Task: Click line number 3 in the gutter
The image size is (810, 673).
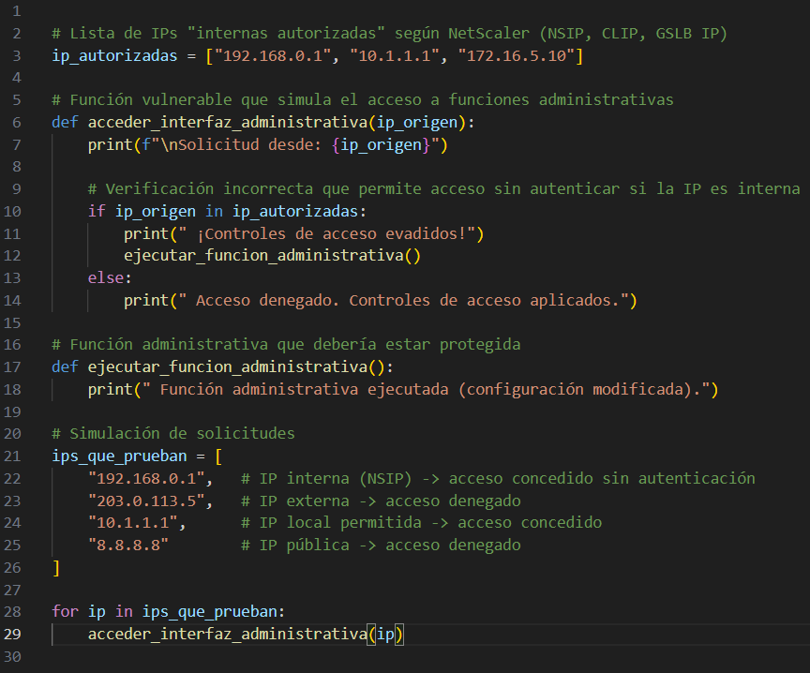Action: pyautogui.click(x=17, y=56)
